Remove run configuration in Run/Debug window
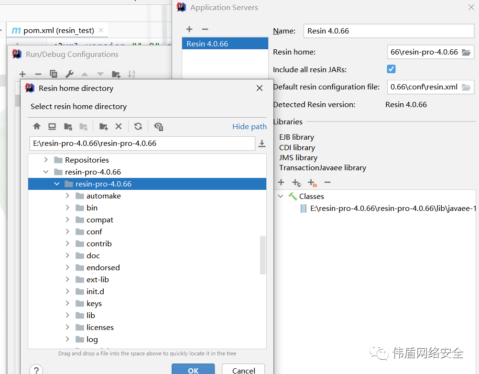Screen dimensions: 479x374 (x=38, y=74)
